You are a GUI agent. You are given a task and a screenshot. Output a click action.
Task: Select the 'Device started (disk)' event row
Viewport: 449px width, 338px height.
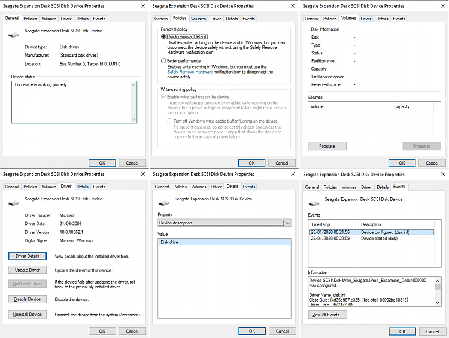[x=371, y=239]
